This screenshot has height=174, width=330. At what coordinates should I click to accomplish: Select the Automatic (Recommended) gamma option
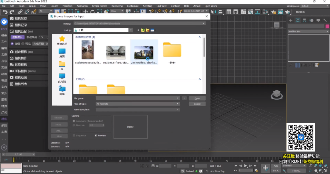pos(74,121)
